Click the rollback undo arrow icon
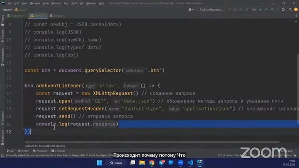299x168 pixels. pyautogui.click(x=283, y=9)
